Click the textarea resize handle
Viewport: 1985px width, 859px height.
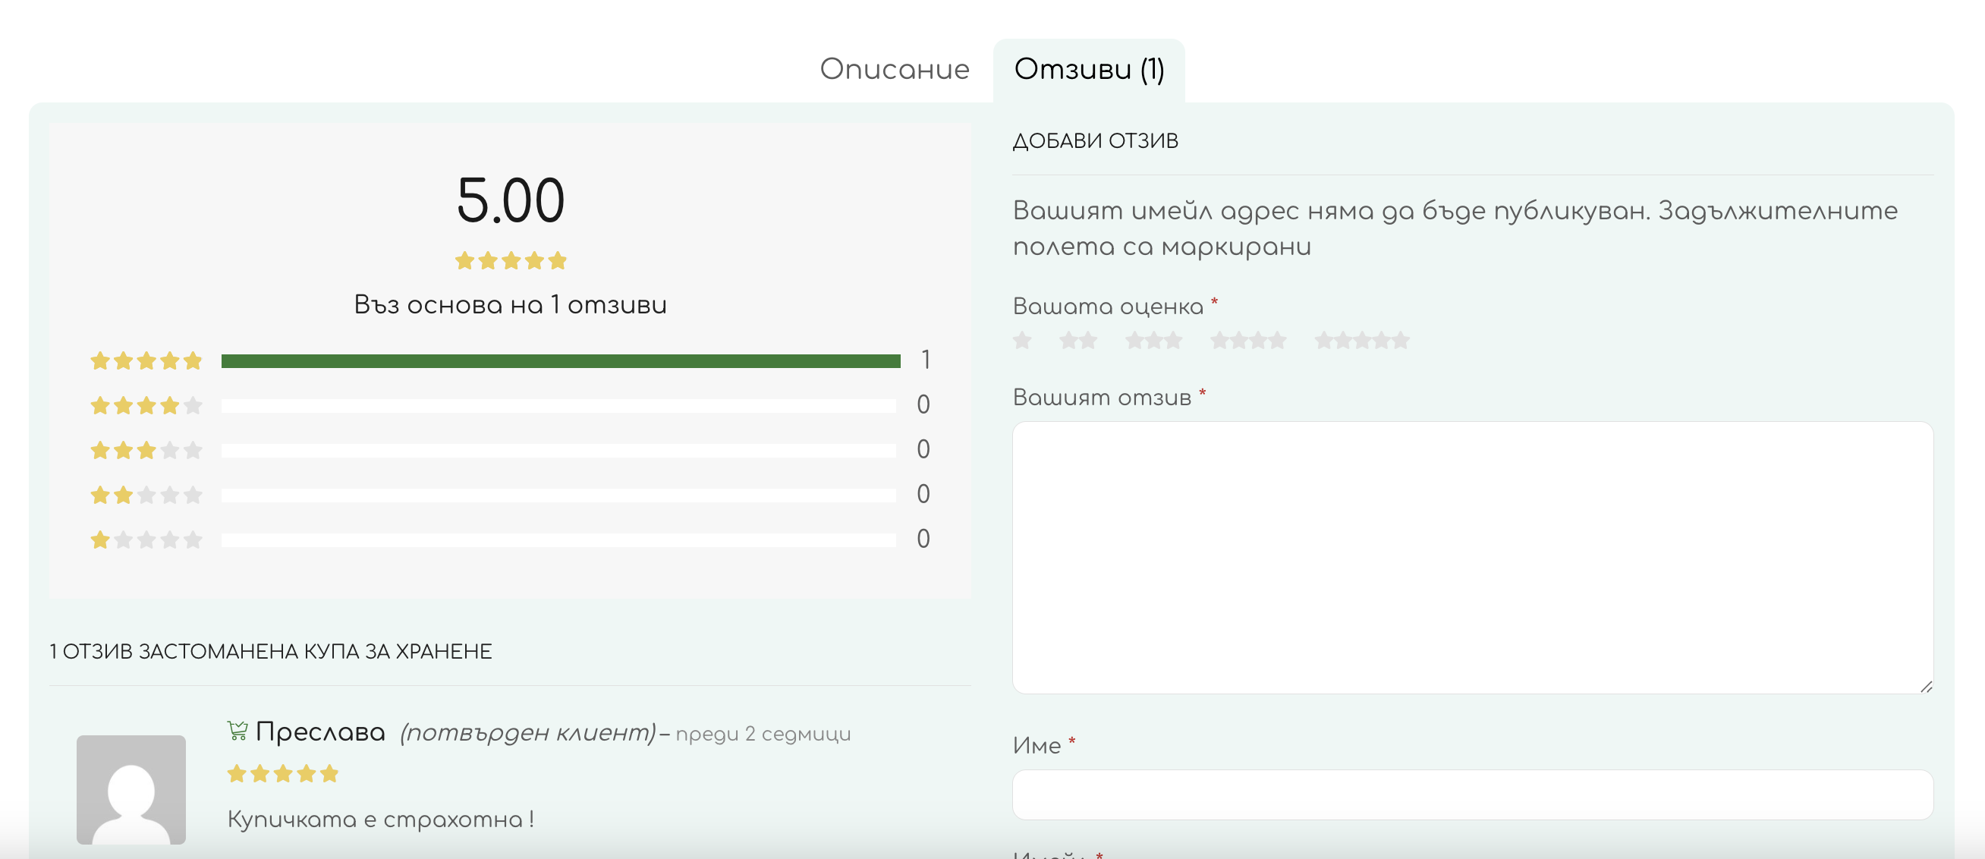1926,686
